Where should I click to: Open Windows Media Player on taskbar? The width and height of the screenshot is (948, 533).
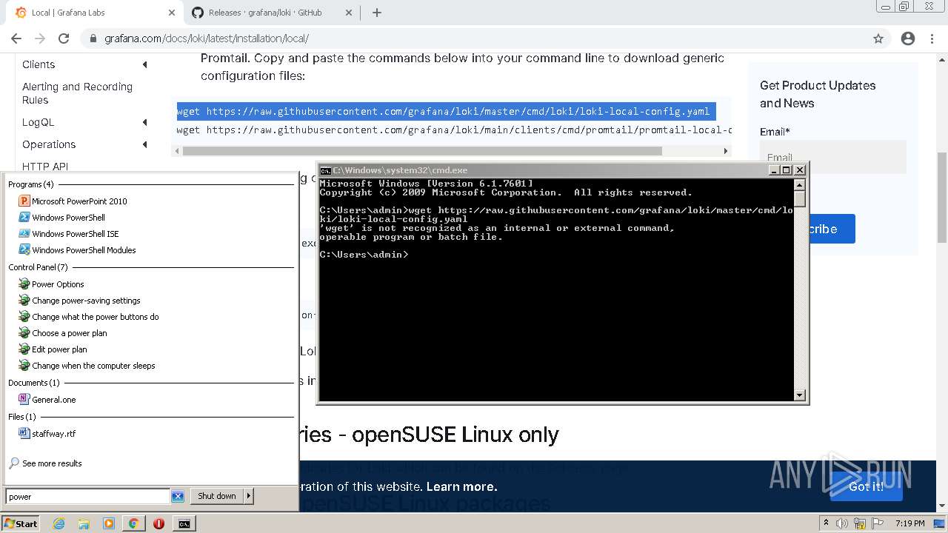coord(108,523)
